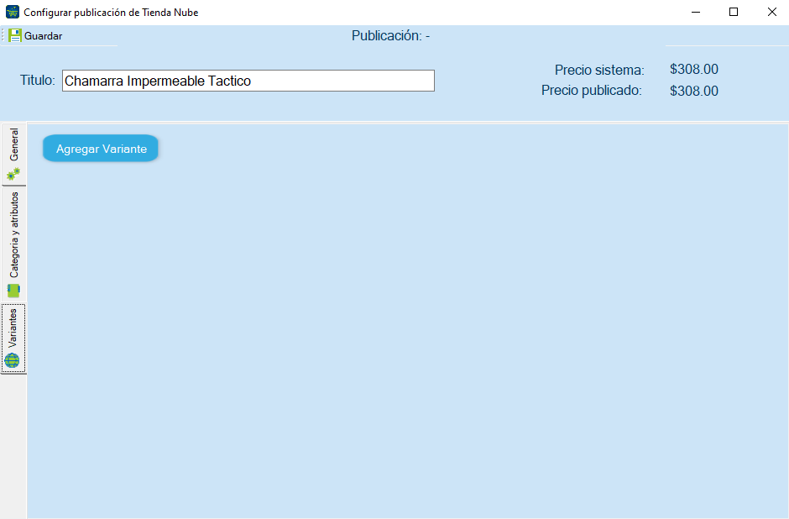Open the Tienda Nube app icon in title bar

point(12,12)
